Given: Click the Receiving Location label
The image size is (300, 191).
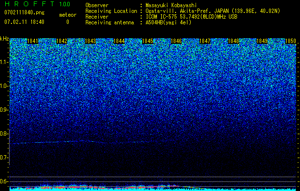Looking at the screenshot, I should 111,11.
